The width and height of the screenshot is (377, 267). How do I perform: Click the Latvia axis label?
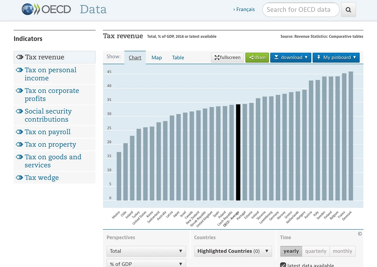pyautogui.click(x=170, y=214)
